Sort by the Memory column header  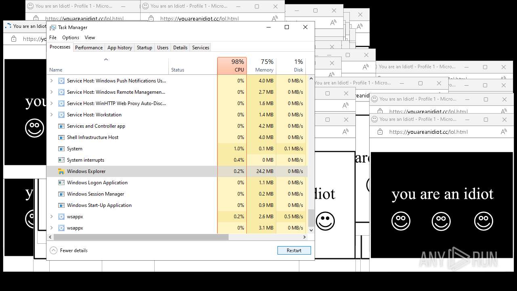[x=261, y=65]
